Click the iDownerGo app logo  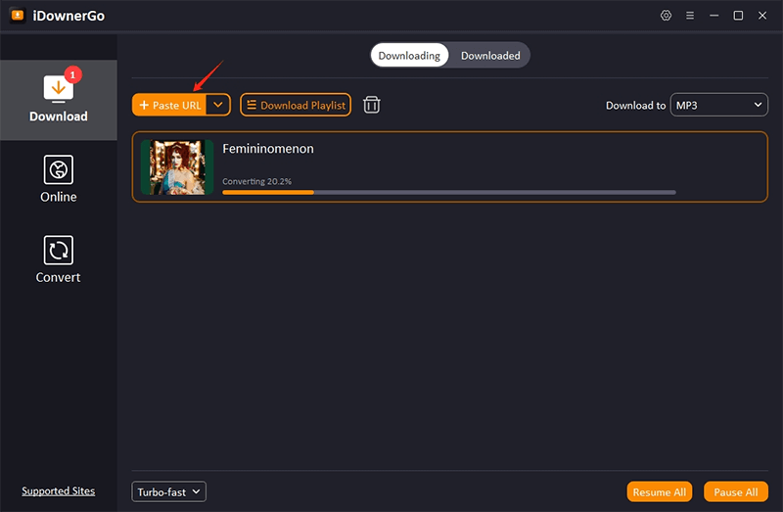pyautogui.click(x=17, y=16)
